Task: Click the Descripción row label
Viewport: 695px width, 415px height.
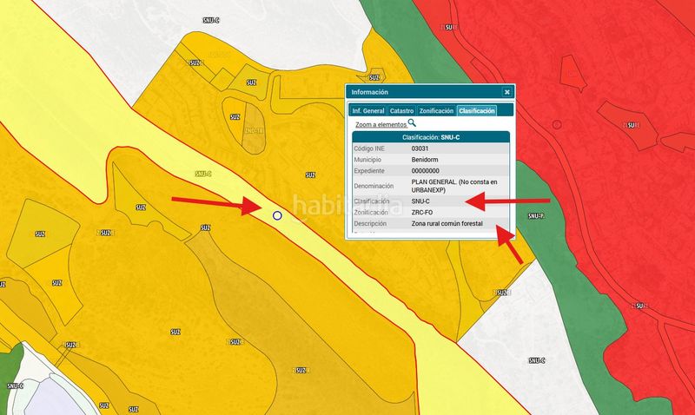Action: pyautogui.click(x=370, y=224)
